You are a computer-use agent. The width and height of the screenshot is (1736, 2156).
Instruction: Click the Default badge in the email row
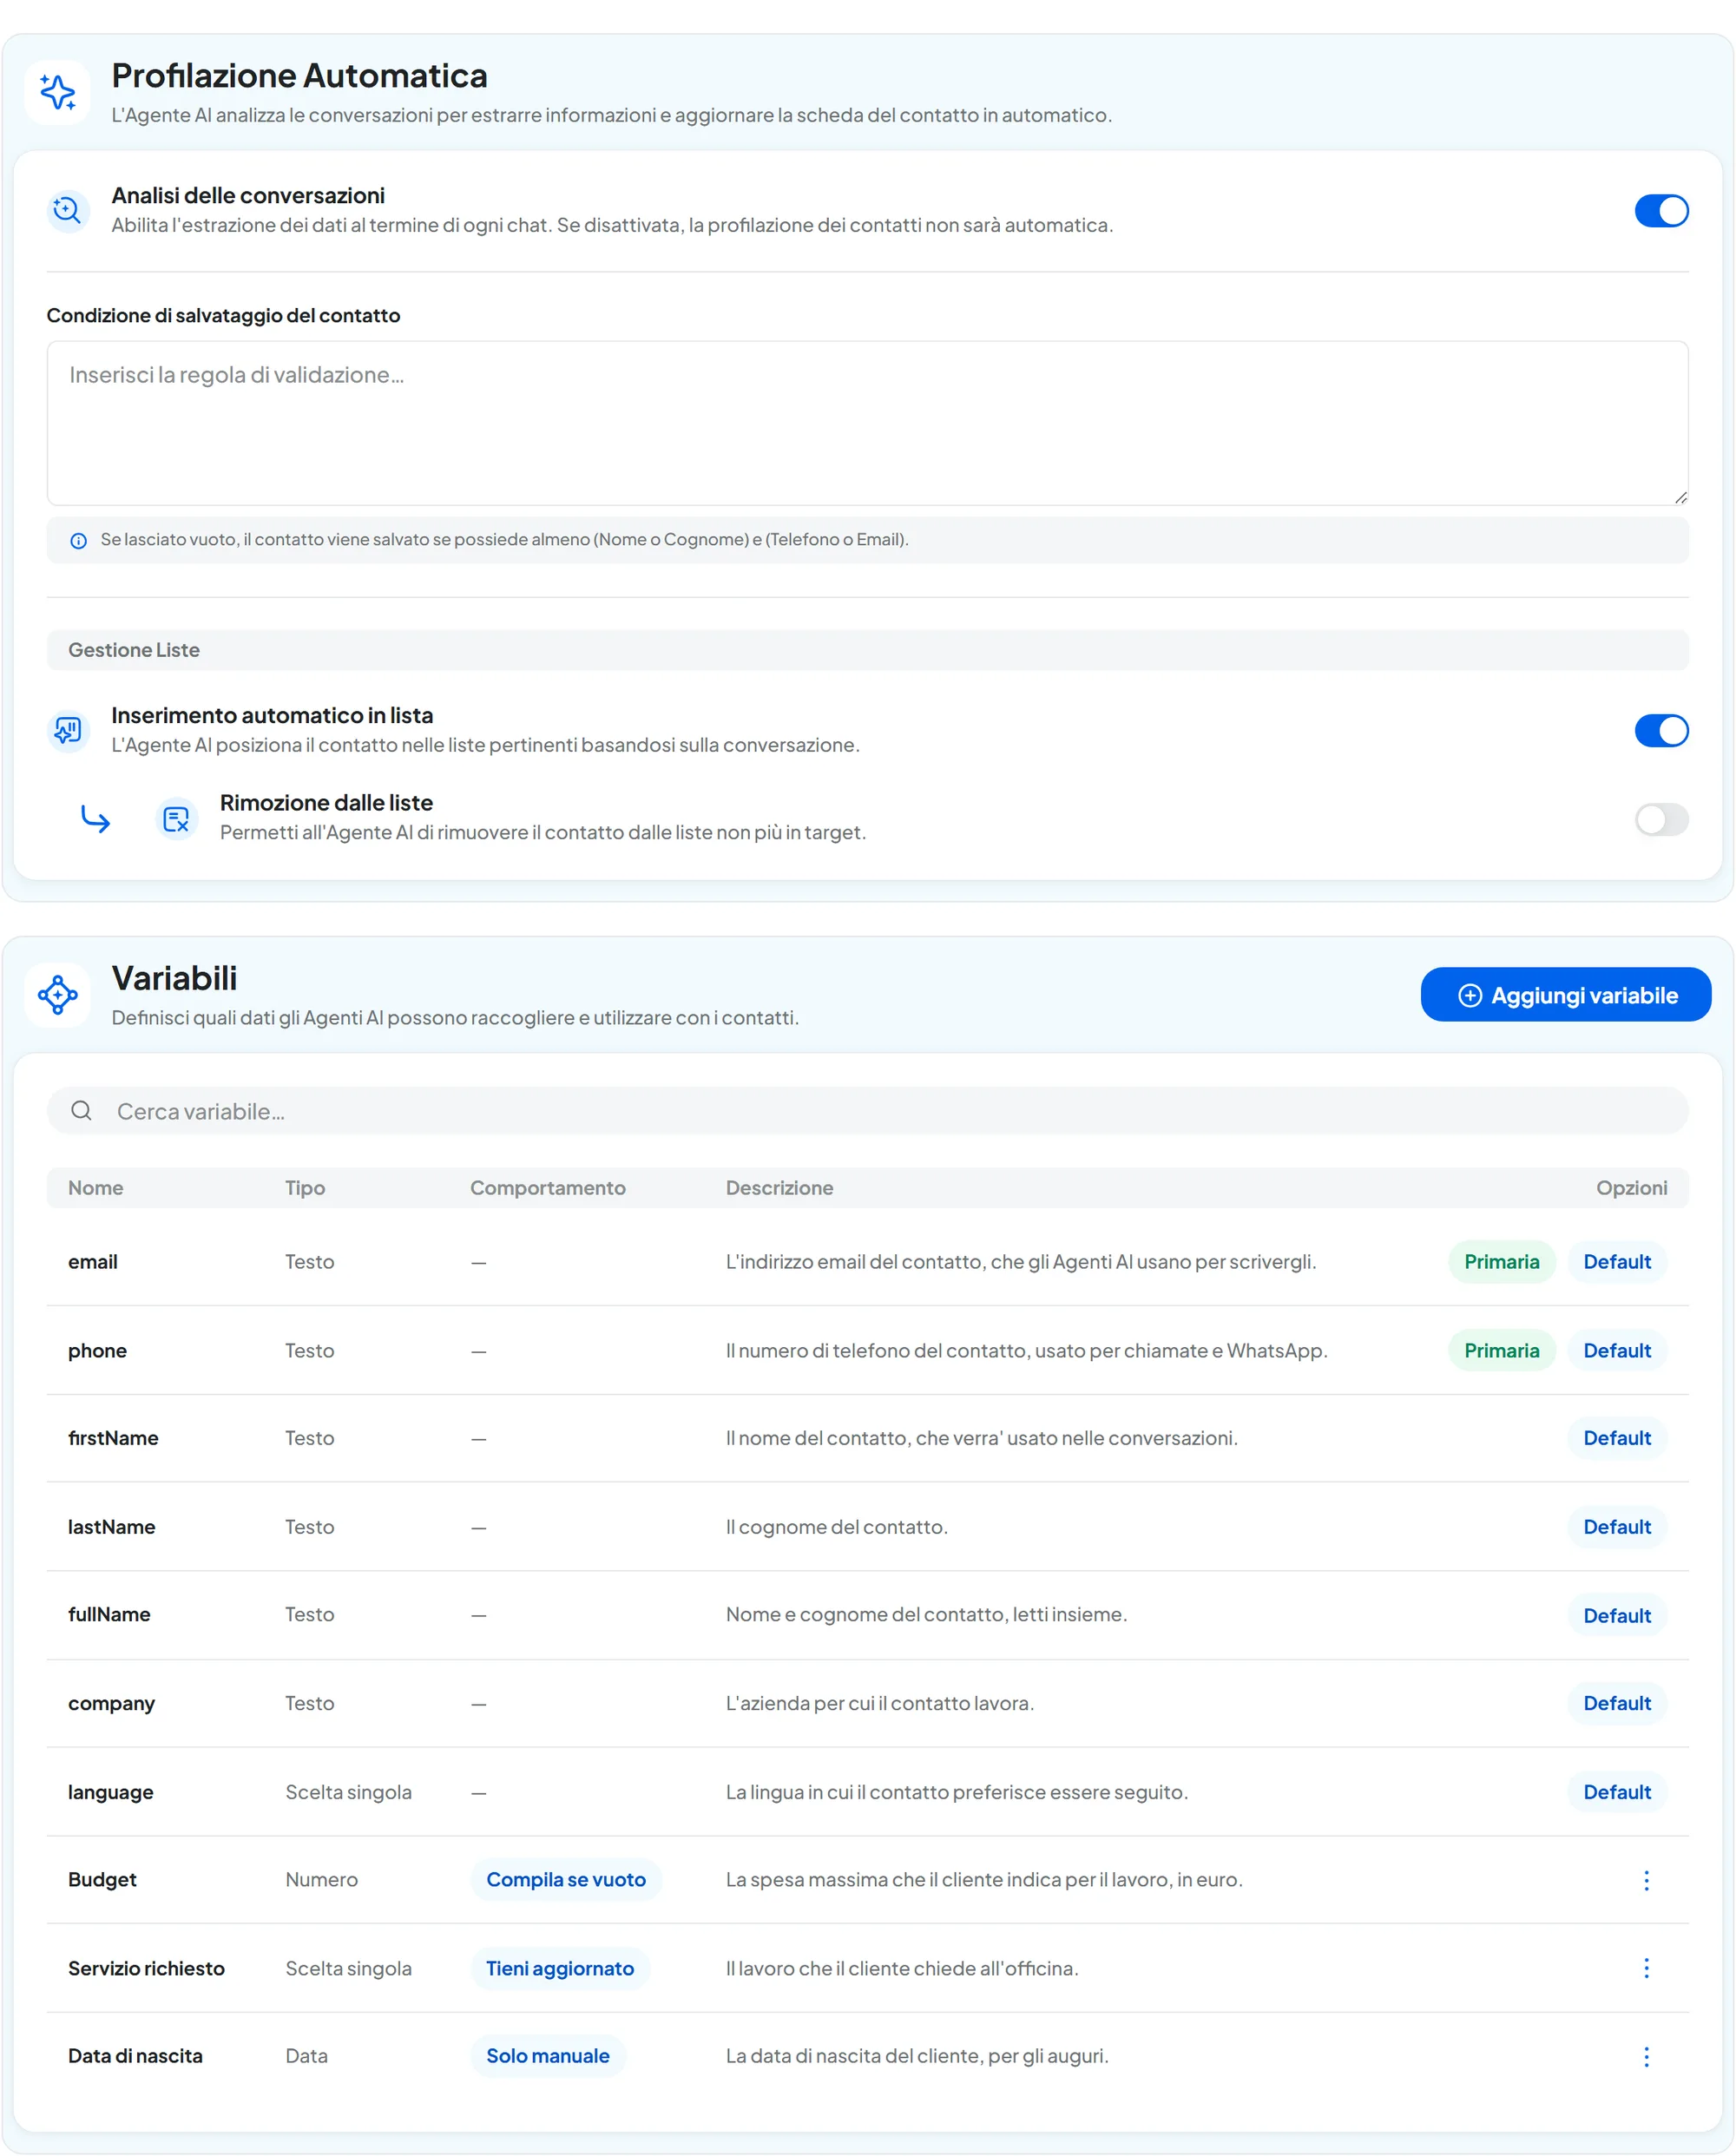pyautogui.click(x=1616, y=1262)
